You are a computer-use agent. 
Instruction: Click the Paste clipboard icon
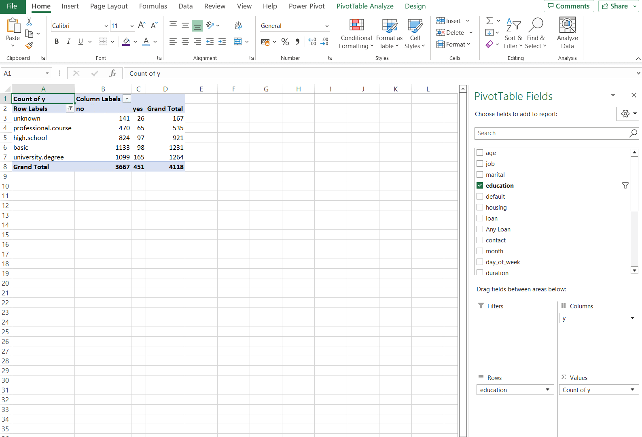[13, 25]
